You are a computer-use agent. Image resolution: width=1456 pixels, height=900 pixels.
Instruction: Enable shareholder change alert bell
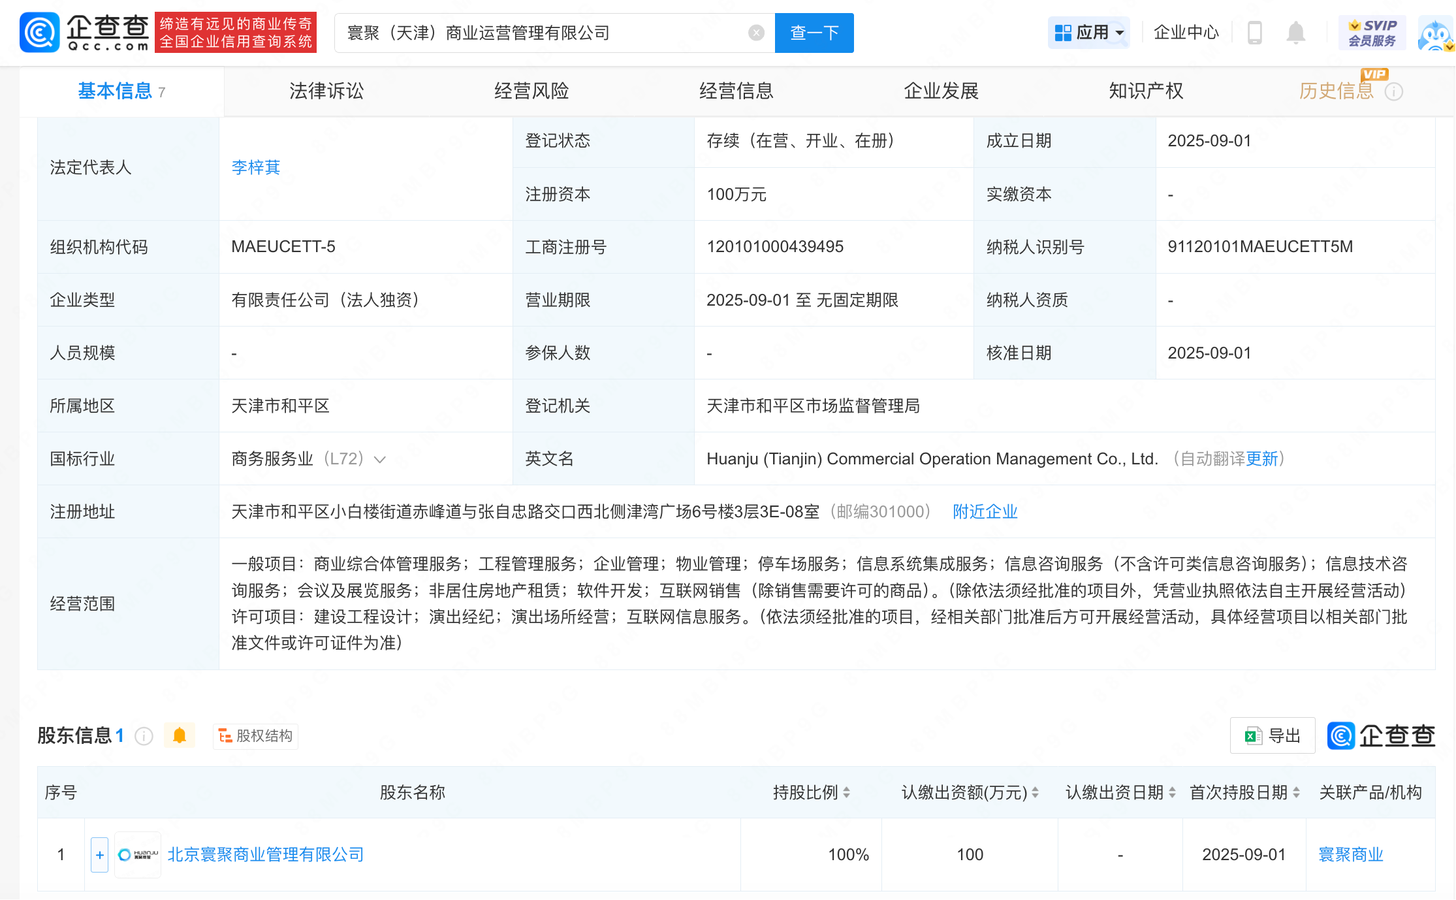point(180,736)
